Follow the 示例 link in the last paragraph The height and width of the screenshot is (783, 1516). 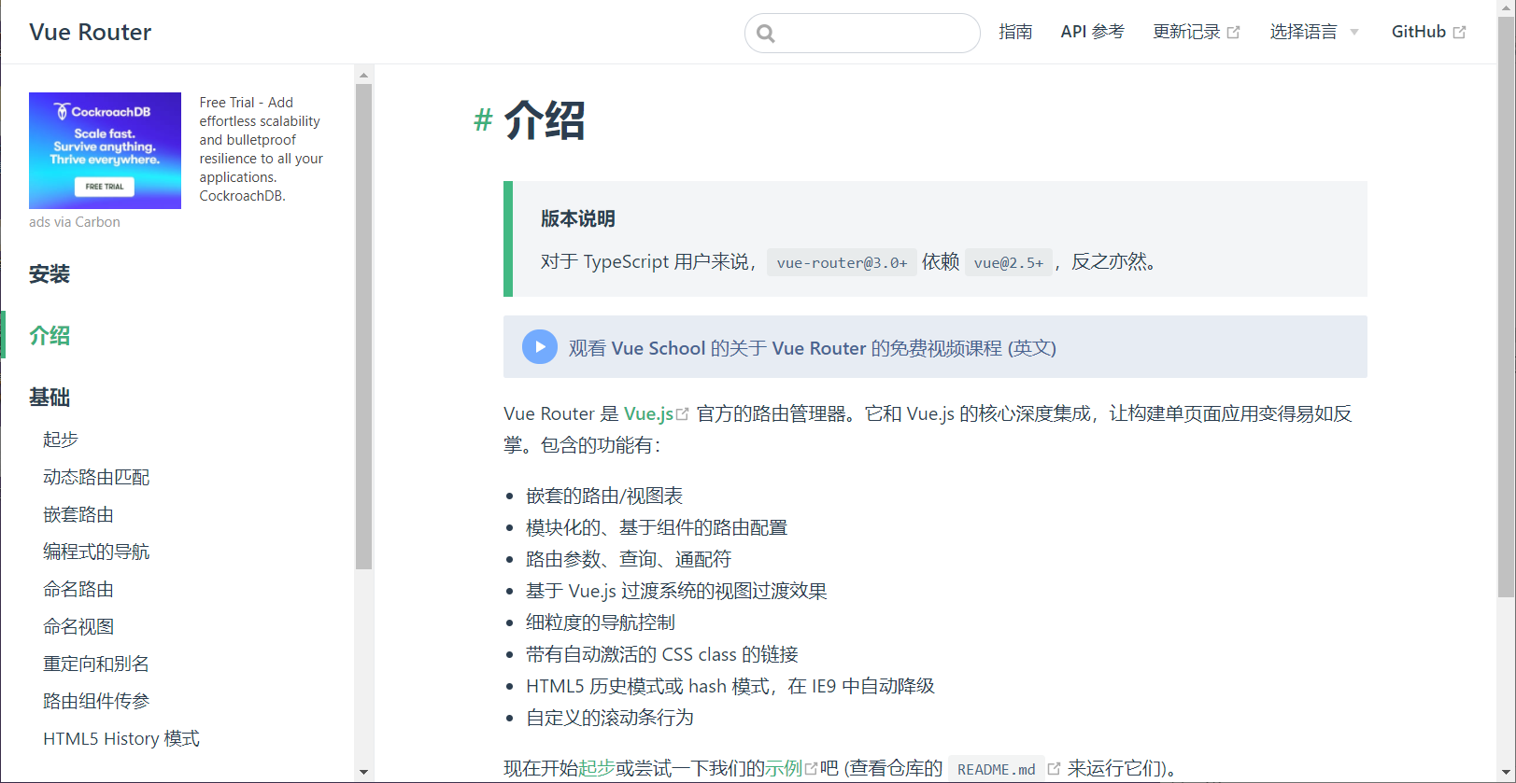(784, 768)
